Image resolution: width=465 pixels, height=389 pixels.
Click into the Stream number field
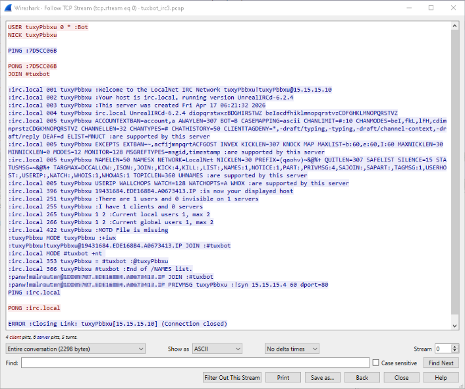[x=443, y=349]
